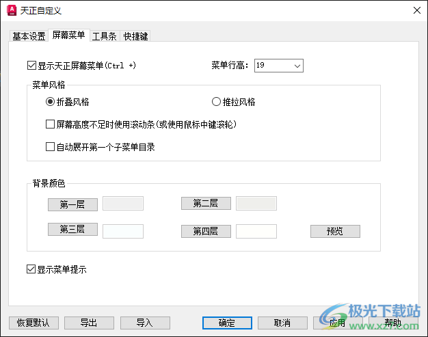Click the 恢复默认 button

click(34, 323)
